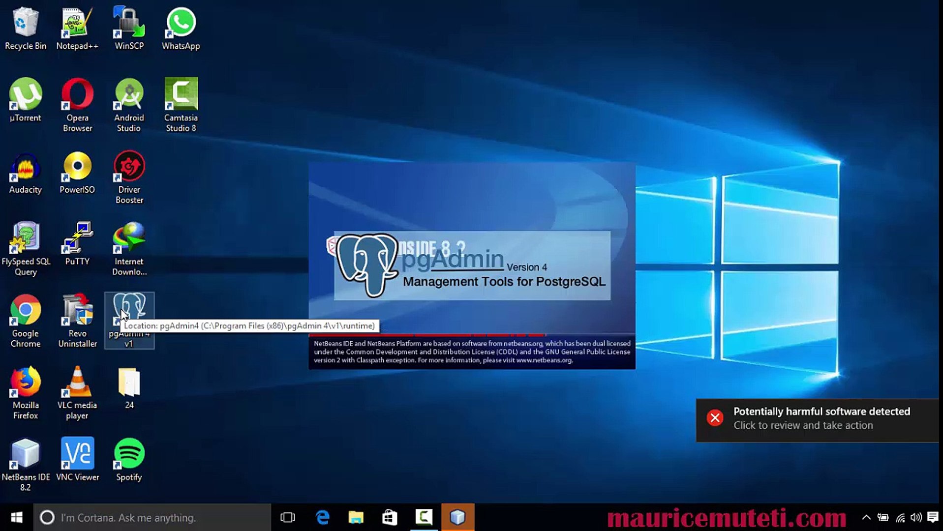Open the Recycle Bin desktop icon
Viewport: 943px width, 531px height.
point(26,29)
